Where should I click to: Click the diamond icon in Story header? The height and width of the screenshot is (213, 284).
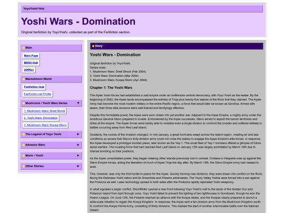[93, 46]
